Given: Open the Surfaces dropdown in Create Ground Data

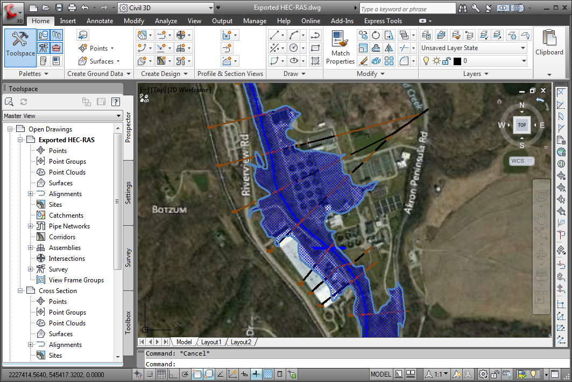Looking at the screenshot, I should point(99,61).
